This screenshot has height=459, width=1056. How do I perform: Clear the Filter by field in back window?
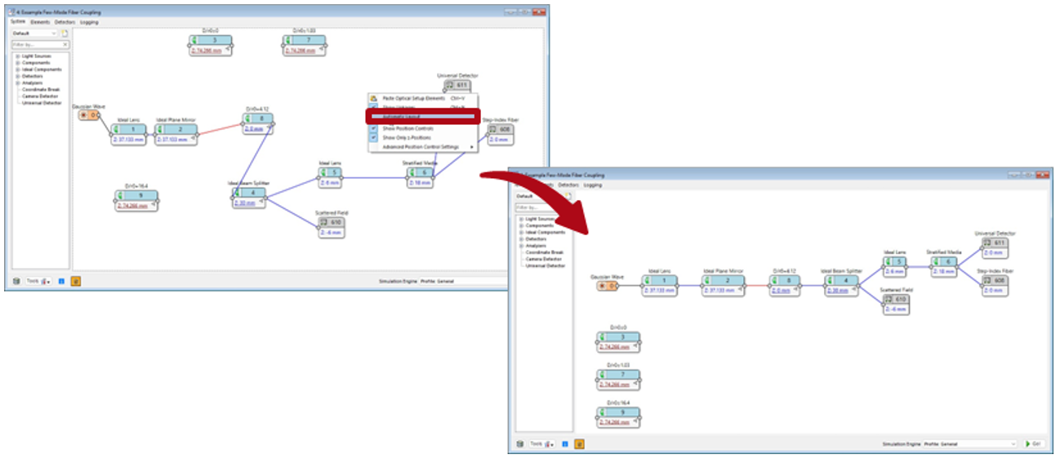click(x=66, y=44)
